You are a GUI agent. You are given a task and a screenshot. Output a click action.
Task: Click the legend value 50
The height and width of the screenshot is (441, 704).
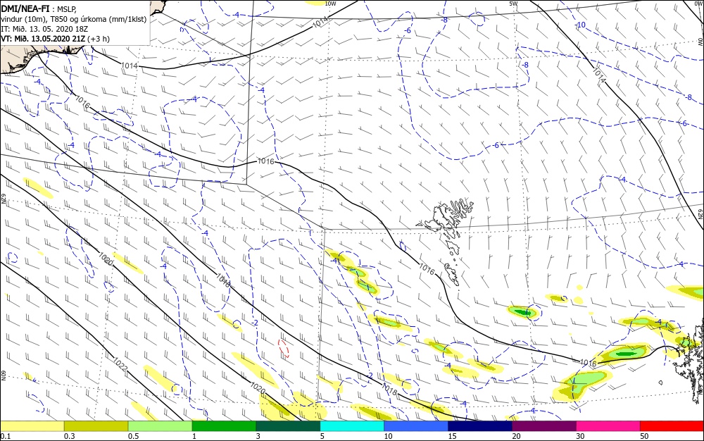644,436
